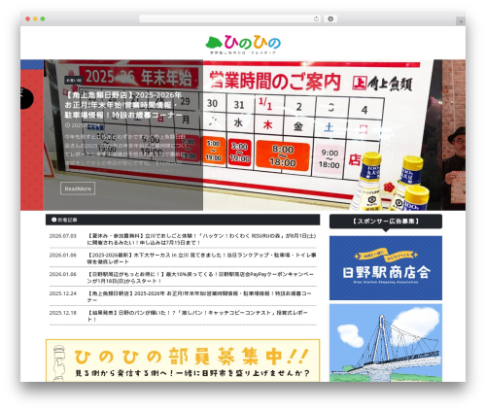Viewport: 486px width, 411px height.
Task: Click the bridge illustration banner in the sidebar
Action: tap(386, 343)
